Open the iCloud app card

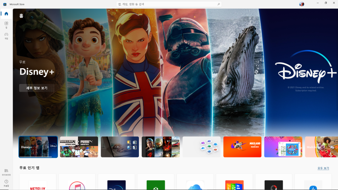(x=195, y=182)
